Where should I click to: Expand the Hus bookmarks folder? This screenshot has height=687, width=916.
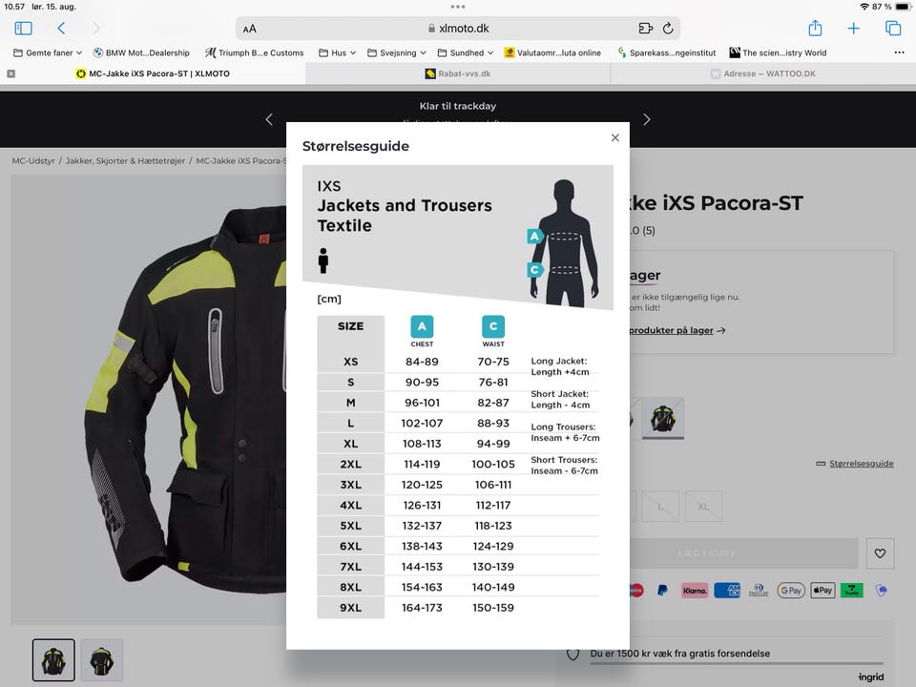pyautogui.click(x=337, y=52)
